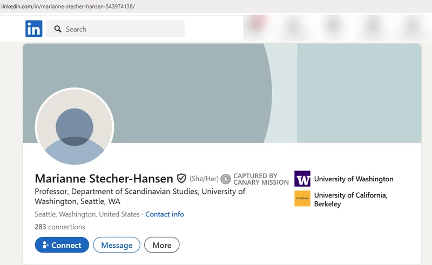Click the search magnifier icon

pyautogui.click(x=58, y=29)
